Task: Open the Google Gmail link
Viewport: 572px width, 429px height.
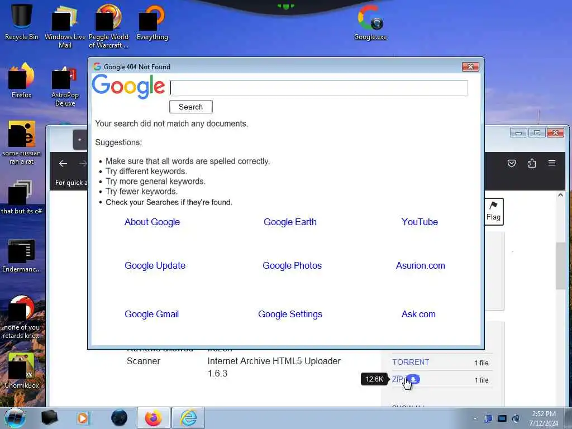Action: (152, 314)
